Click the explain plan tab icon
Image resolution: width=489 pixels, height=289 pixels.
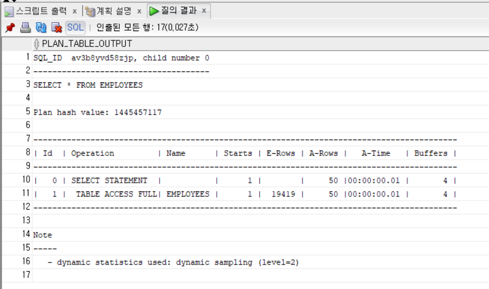(x=90, y=12)
